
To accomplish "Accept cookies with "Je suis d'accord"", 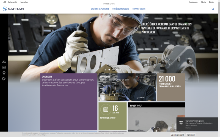I will (x=177, y=135).
